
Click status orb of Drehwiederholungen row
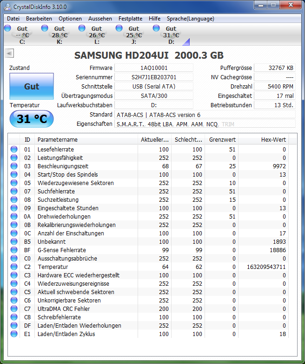[x=14, y=216]
